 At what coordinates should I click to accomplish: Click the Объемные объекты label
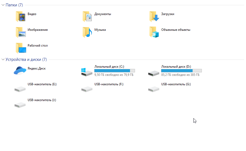[x=176, y=30]
